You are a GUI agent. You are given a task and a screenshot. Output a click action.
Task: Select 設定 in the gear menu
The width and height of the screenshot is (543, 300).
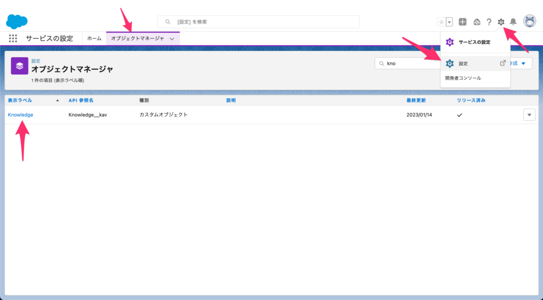[463, 63]
